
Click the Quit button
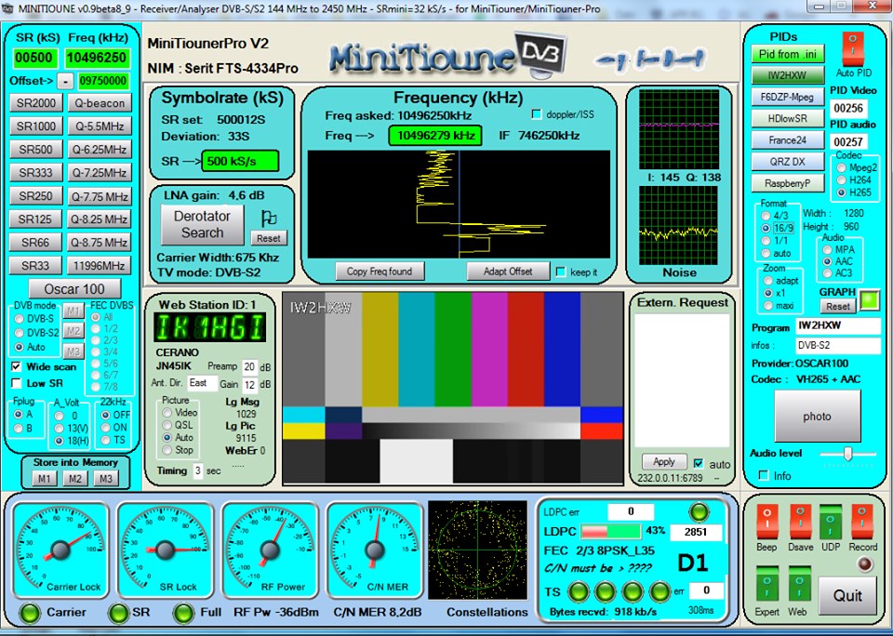pos(847,596)
